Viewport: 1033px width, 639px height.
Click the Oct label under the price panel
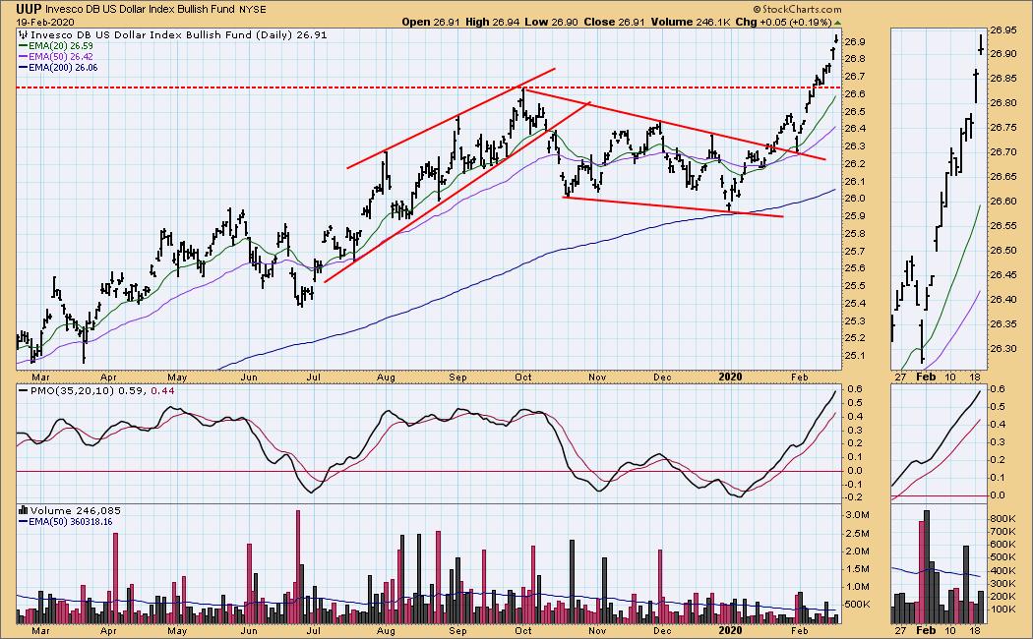click(x=523, y=378)
